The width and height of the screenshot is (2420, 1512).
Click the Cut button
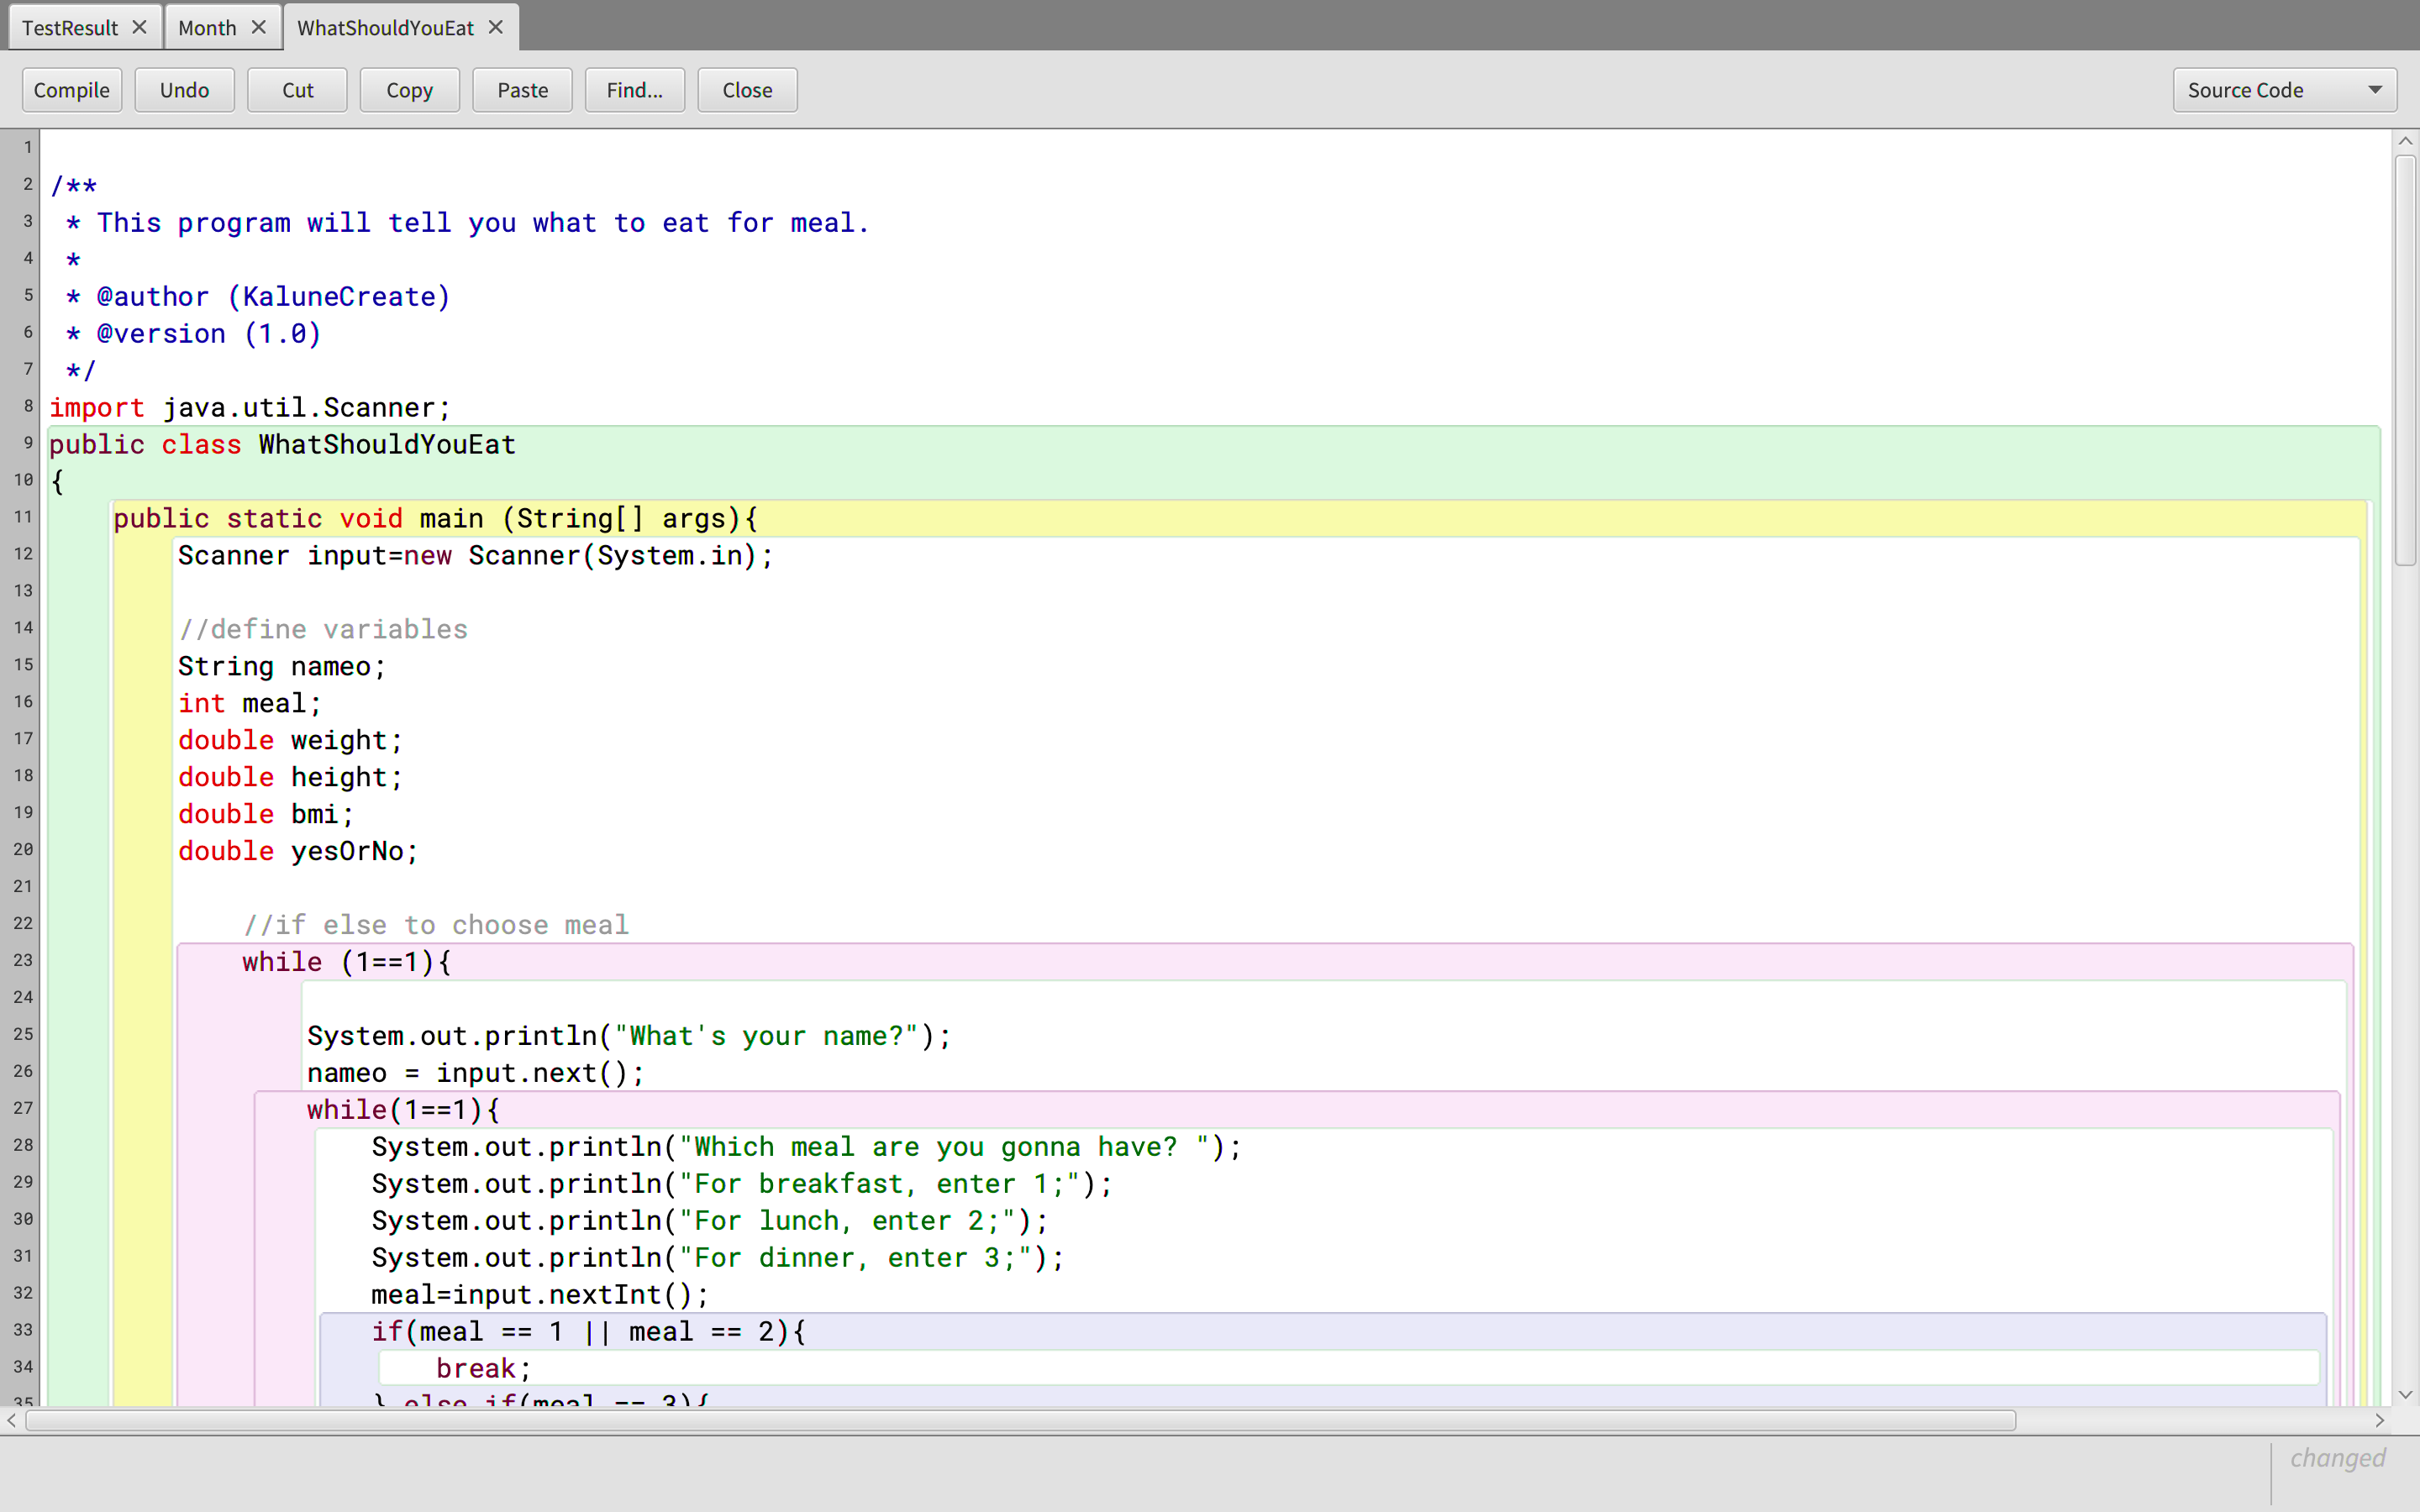297,90
